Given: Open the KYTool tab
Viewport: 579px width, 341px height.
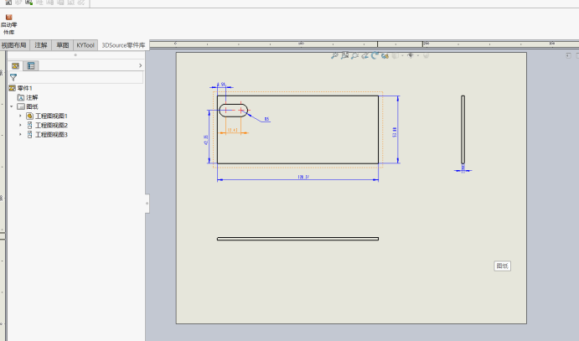Looking at the screenshot, I should 85,45.
